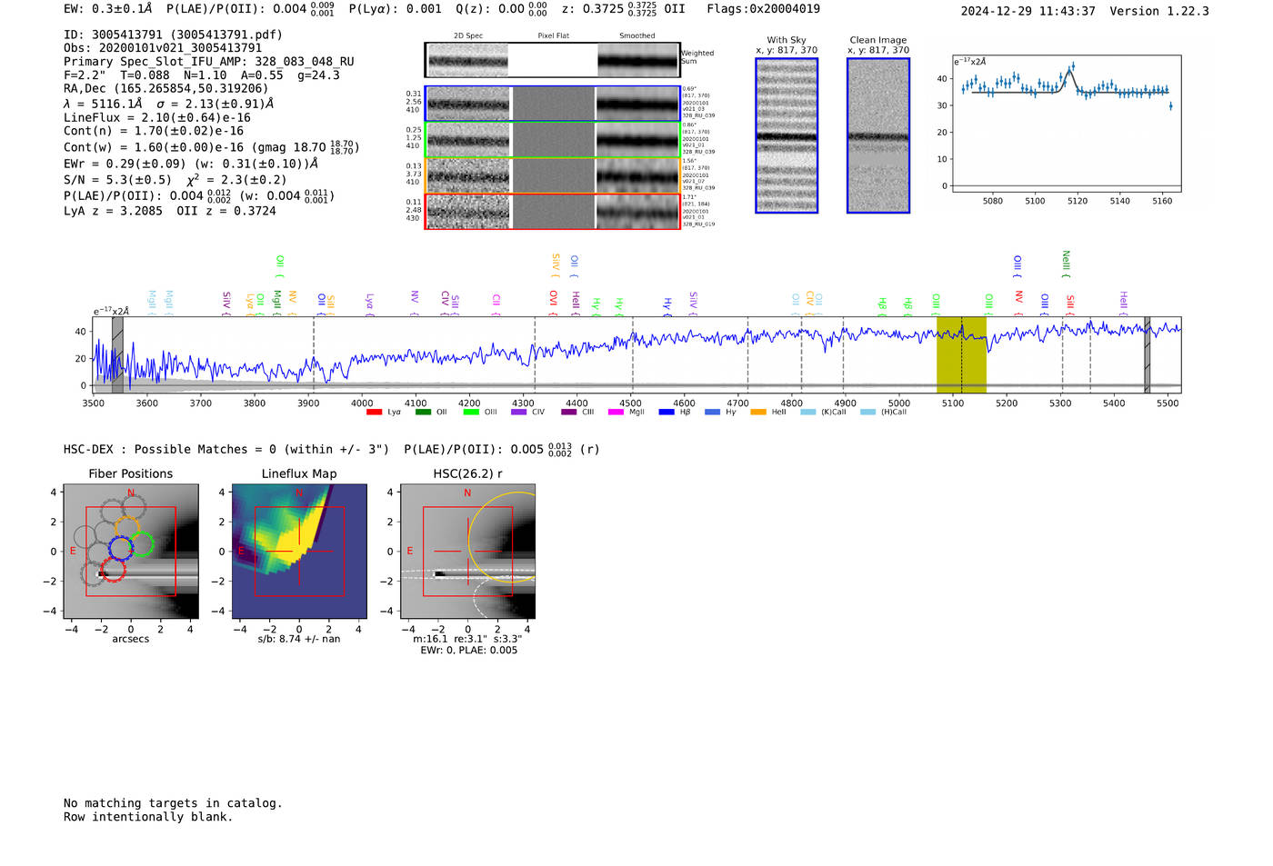Click the hatched gray region near 3550 Å

click(117, 354)
